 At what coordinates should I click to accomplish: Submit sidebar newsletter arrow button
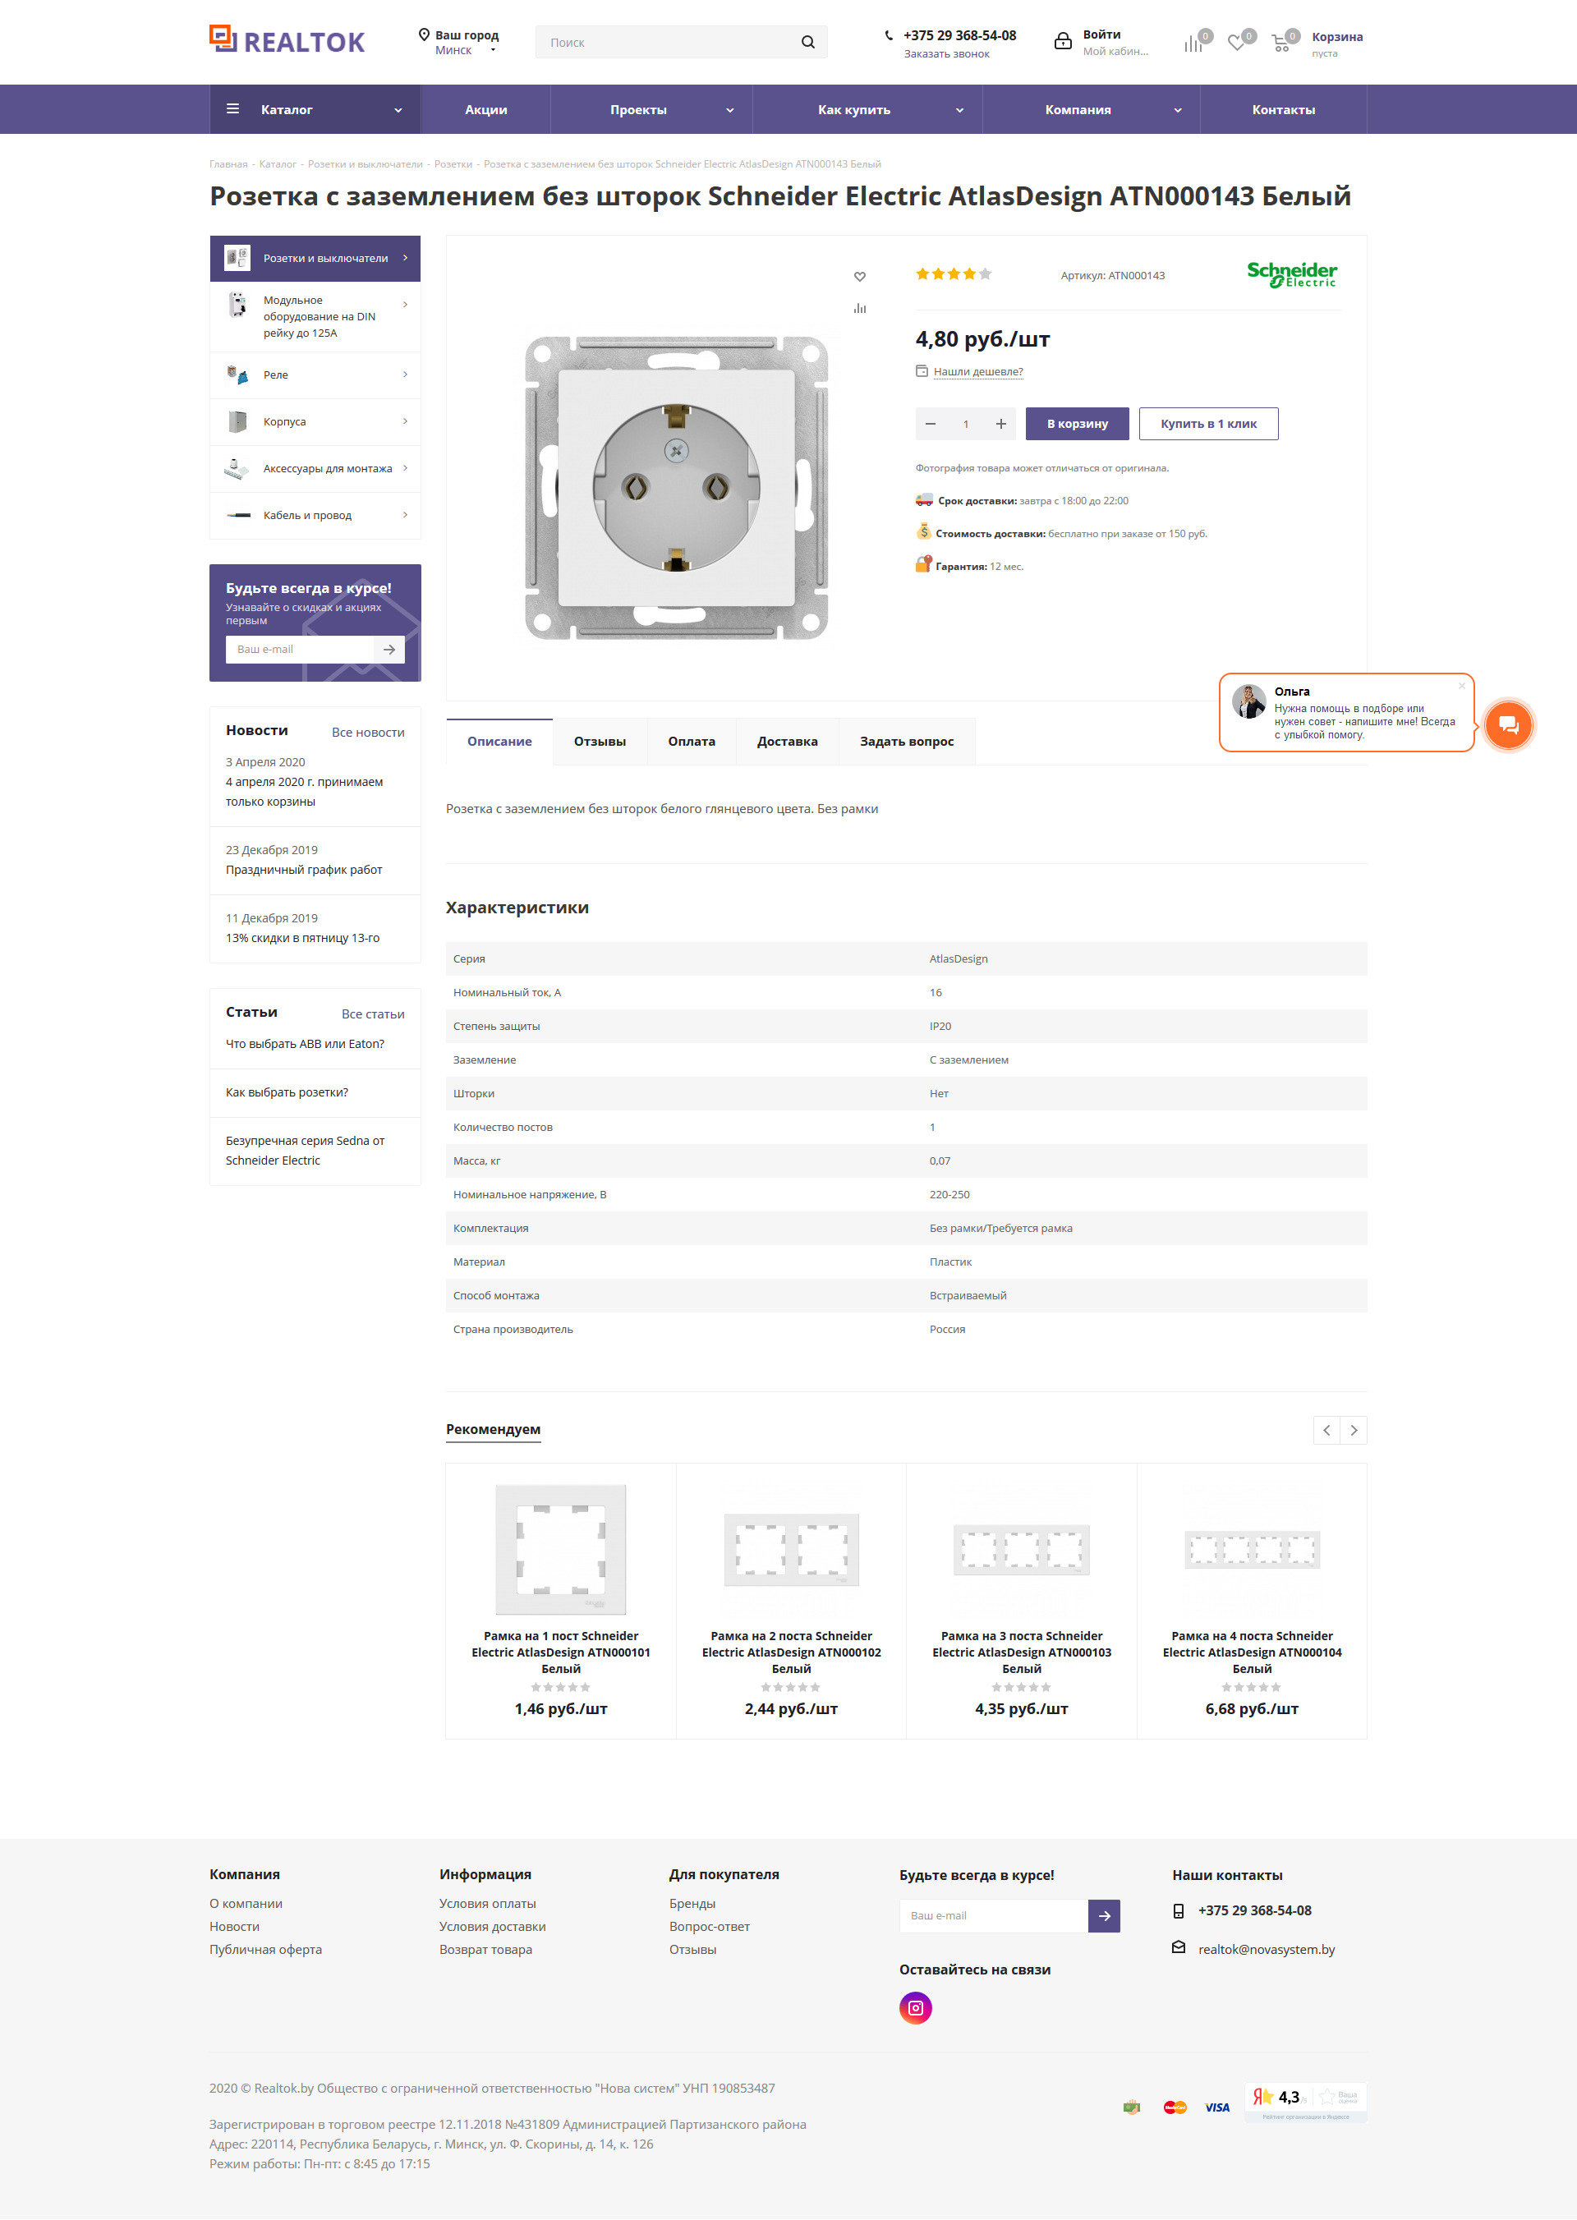389,650
